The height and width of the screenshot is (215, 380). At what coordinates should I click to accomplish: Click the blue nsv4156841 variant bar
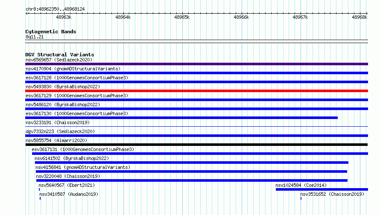[x=191, y=171]
